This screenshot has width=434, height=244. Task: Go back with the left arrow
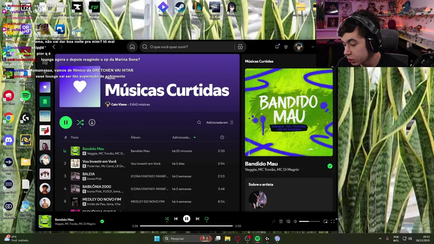point(54,47)
